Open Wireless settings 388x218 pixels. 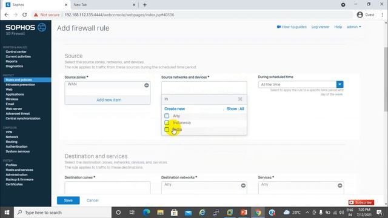pos(12,99)
